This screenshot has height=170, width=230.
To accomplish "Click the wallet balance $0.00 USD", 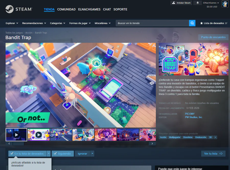I will (x=212, y=7).
